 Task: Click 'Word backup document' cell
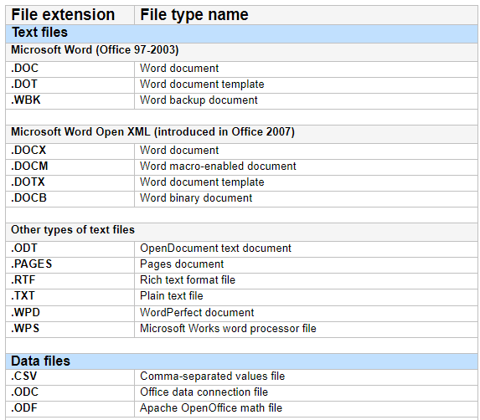click(306, 101)
